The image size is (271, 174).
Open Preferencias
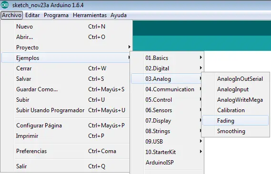tap(66, 151)
